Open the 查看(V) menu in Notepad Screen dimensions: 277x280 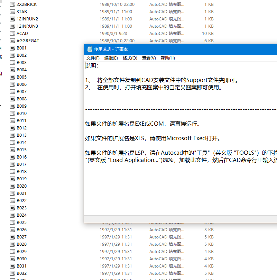point(149,58)
